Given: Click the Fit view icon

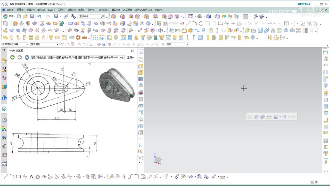Looking at the screenshot, I should pyautogui.click(x=191, y=16).
